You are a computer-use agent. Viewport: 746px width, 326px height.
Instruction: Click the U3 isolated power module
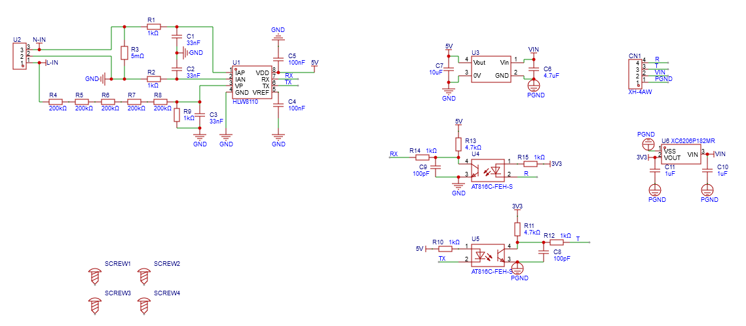491,68
